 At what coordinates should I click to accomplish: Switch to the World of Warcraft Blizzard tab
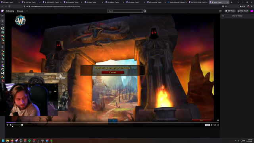pyautogui.click(x=177, y=2)
